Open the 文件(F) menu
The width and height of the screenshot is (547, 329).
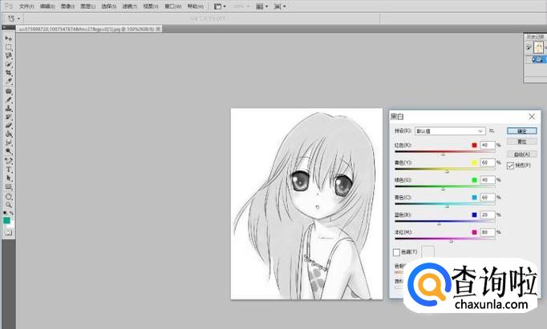click(x=26, y=6)
